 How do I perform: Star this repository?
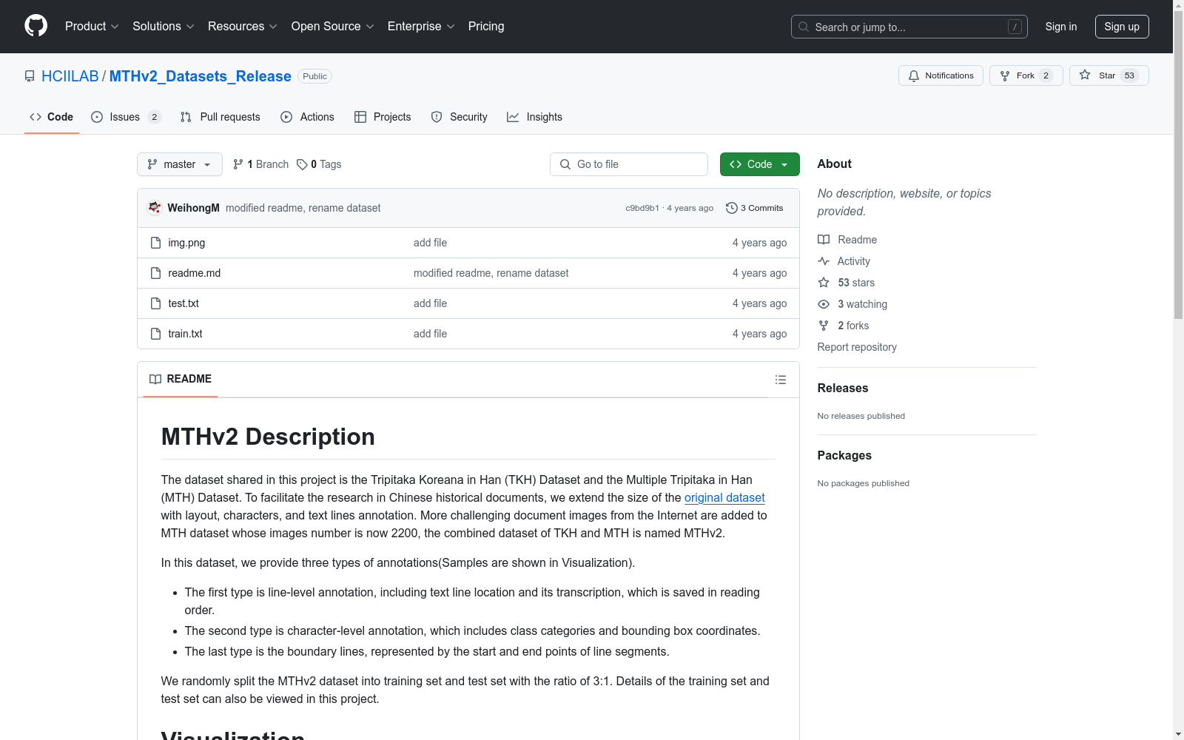1109,75
